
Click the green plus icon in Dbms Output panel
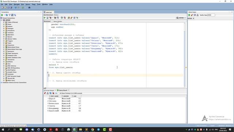pyautogui.click(x=189, y=15)
